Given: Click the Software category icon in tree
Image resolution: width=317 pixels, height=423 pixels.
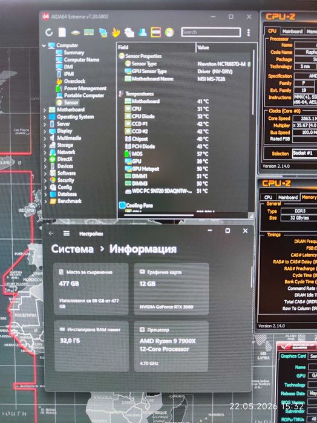Looking at the screenshot, I should pyautogui.click(x=53, y=174).
